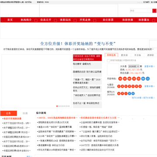
Task: Open the 更多 link beside 宣传视频
Action: point(29,157)
